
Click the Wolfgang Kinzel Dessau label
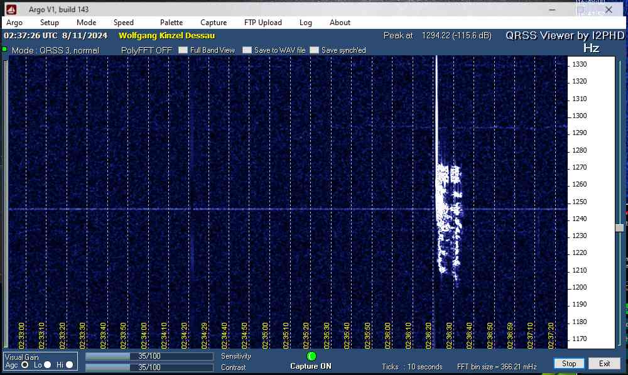166,35
